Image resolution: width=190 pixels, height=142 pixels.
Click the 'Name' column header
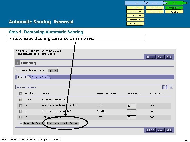46,93
